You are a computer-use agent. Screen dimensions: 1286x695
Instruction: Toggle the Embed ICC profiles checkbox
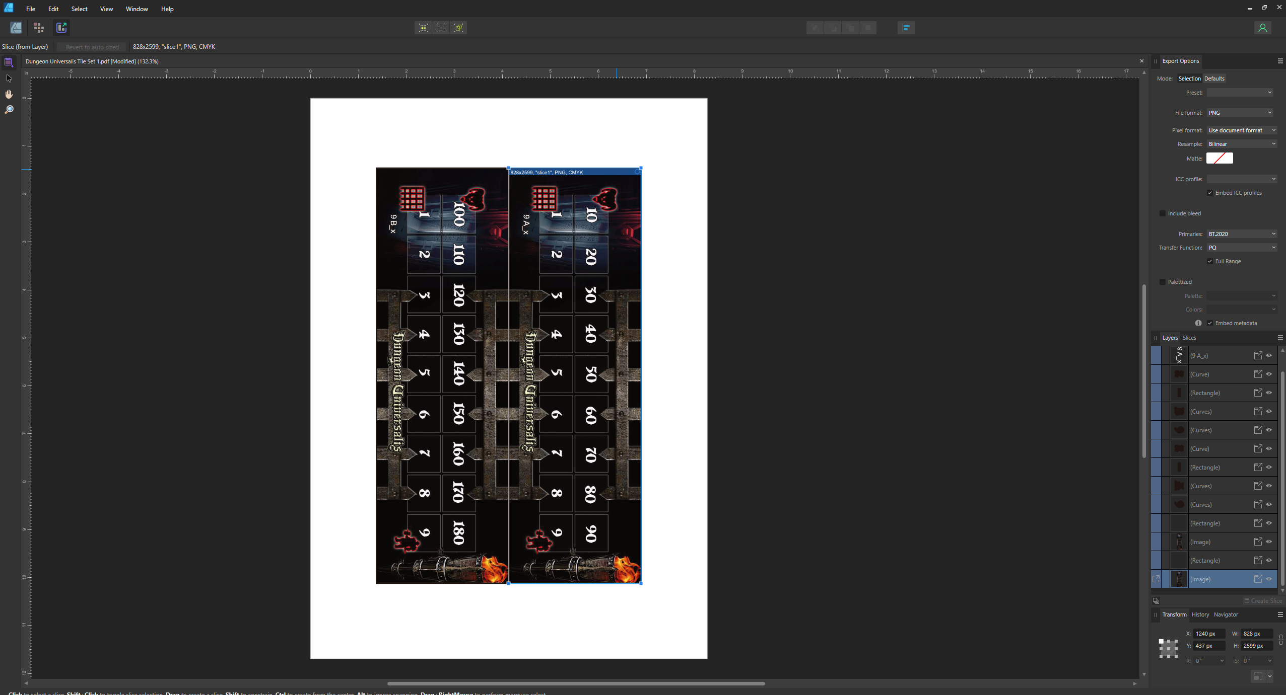[1210, 193]
